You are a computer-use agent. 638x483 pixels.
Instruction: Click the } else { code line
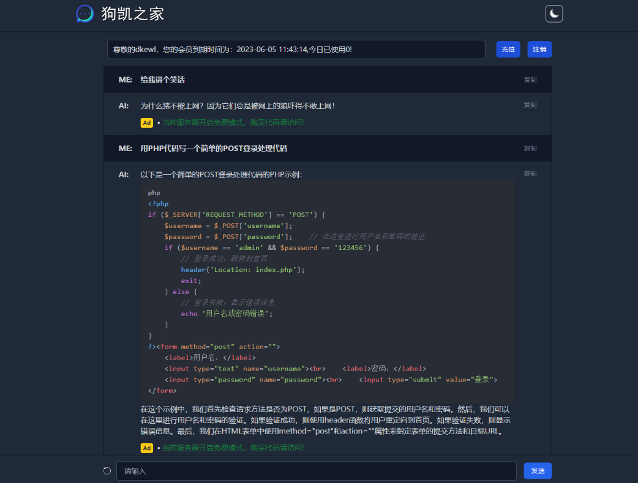click(x=181, y=292)
